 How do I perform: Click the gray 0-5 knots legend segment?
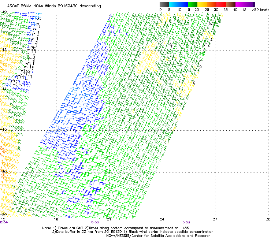tap(164, 4)
